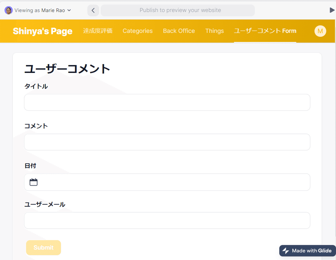Screen dimensions: 336x260
Task: Go to the Back Office tab
Action: tap(179, 31)
